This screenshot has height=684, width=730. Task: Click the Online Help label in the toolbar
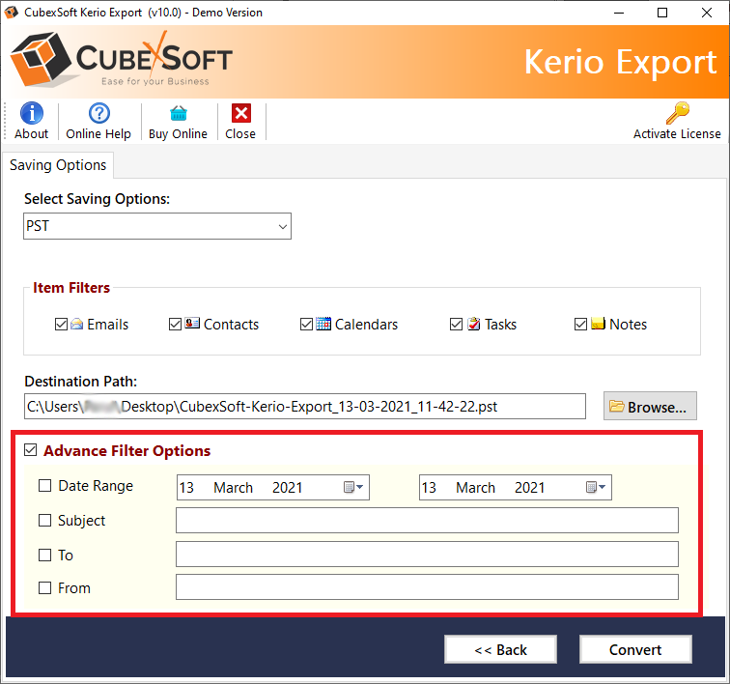click(98, 133)
